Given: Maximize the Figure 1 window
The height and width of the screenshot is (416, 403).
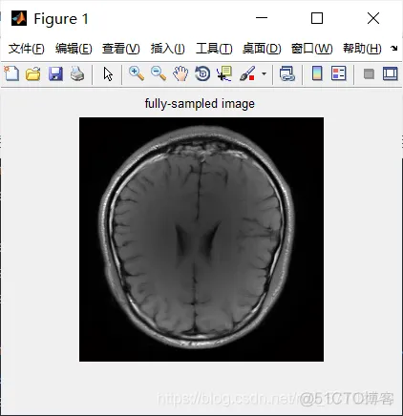Looking at the screenshot, I should (317, 18).
